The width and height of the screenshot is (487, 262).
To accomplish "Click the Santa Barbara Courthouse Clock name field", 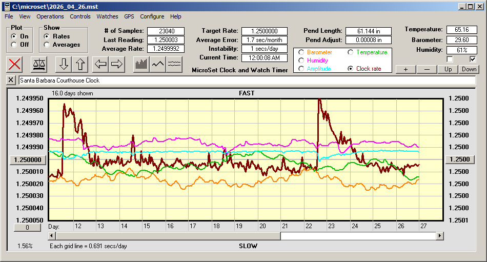I will pyautogui.click(x=246, y=80).
